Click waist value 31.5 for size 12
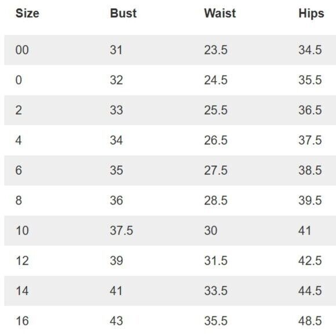This screenshot has height=336, width=336. tap(216, 261)
